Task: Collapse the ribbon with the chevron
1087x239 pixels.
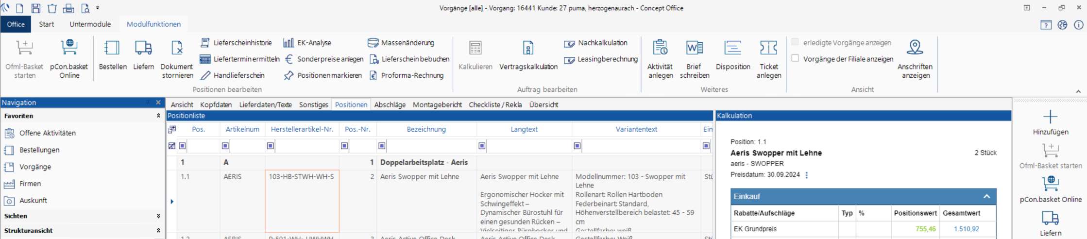Action: 1078,91
